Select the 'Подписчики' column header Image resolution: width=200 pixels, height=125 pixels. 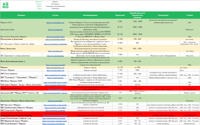120,15
